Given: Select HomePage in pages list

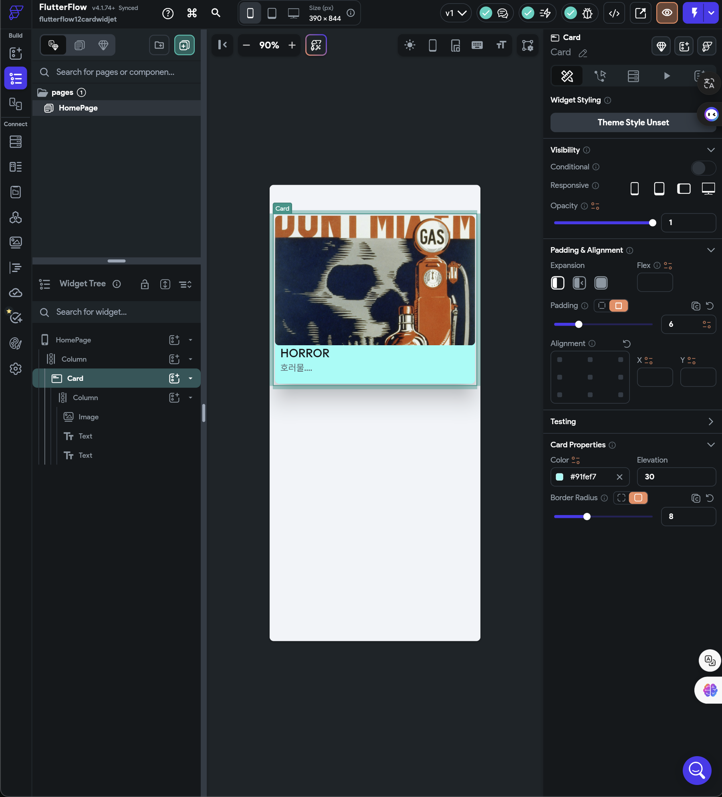Looking at the screenshot, I should (117, 108).
